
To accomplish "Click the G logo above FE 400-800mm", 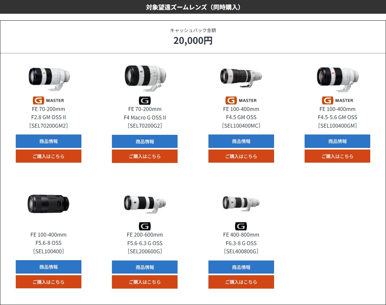I will tap(241, 226).
